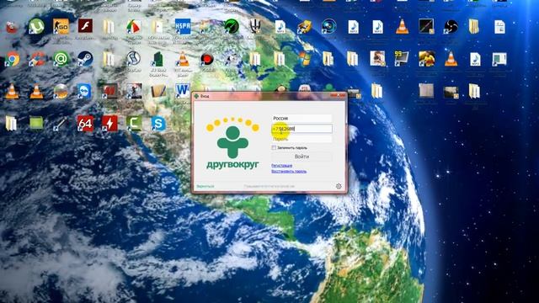Launch the CS:GO desktop shortcut
This screenshot has width=539, height=303.
coord(61,26)
